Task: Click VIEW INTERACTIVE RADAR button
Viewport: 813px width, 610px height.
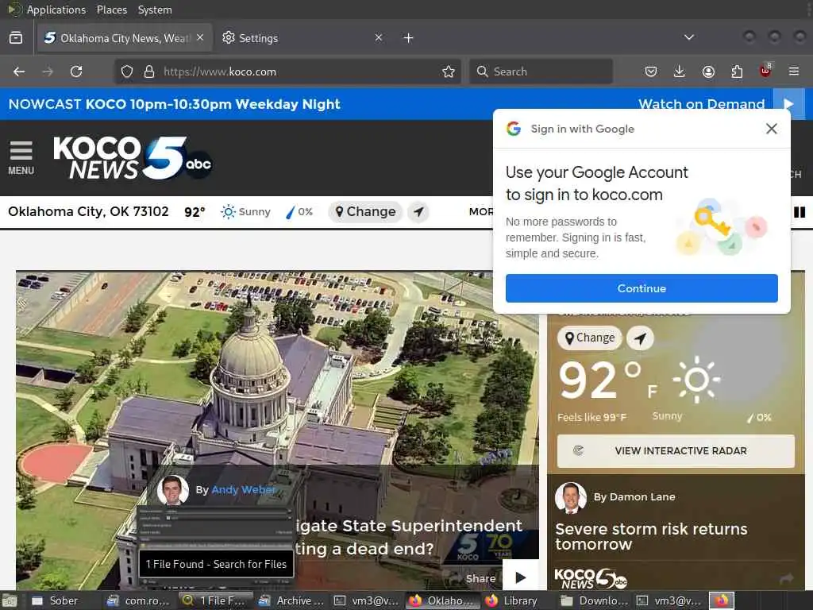Action: pyautogui.click(x=676, y=451)
